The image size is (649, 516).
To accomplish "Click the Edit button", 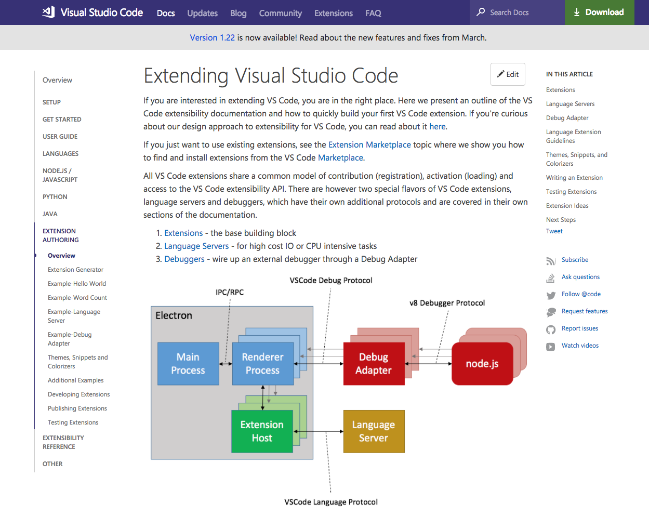I will [x=508, y=74].
